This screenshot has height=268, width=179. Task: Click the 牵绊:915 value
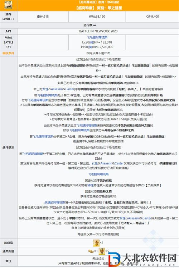pos(43,17)
